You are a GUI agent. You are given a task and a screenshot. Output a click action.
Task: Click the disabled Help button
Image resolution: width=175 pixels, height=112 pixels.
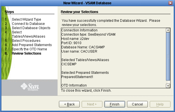(x=160, y=104)
